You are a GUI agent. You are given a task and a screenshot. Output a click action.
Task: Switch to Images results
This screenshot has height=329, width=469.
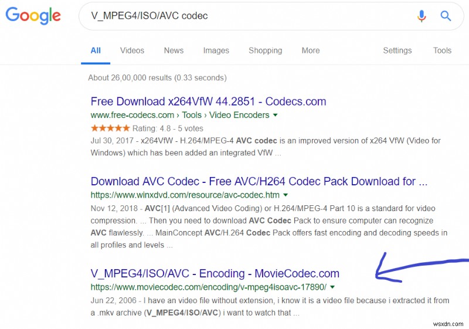click(216, 50)
